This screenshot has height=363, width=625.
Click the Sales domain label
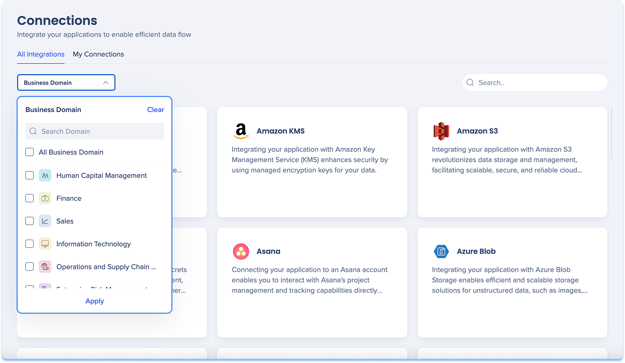pos(65,221)
